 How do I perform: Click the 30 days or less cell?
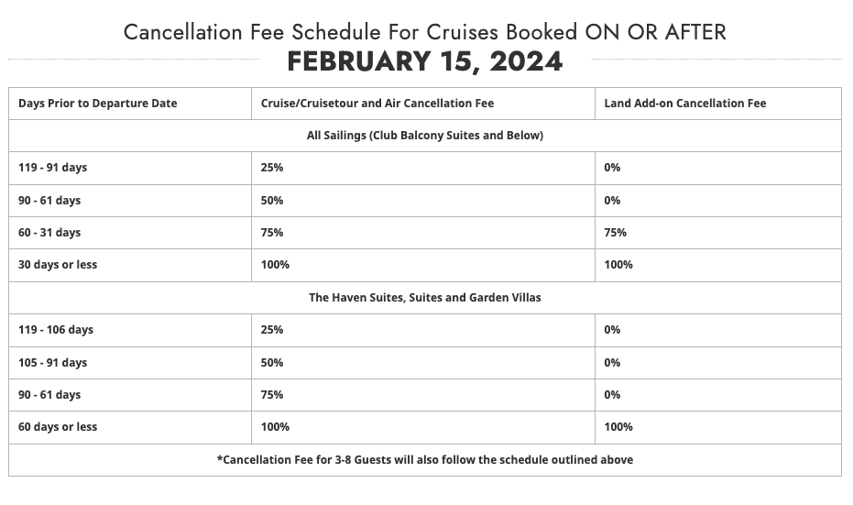tap(58, 265)
